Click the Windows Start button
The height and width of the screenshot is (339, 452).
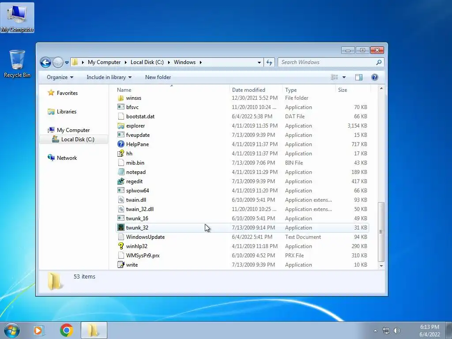pyautogui.click(x=12, y=330)
